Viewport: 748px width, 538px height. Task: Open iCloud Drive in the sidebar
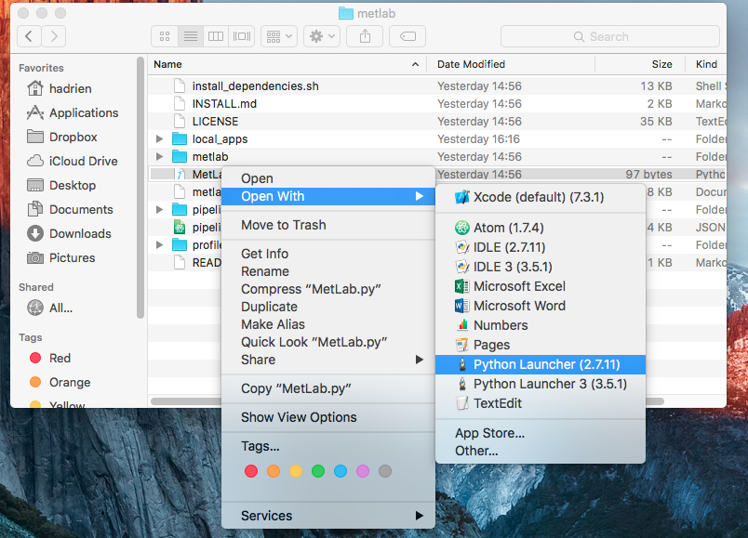[73, 161]
